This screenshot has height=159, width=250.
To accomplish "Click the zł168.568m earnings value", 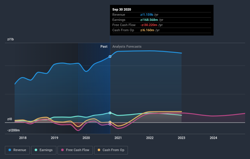I will 149,20.
